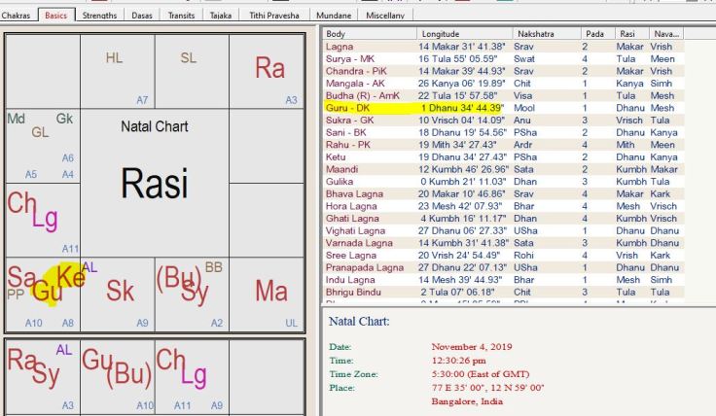This screenshot has width=716, height=416.
Task: Click UL label in the Rasi chart
Action: 291,324
